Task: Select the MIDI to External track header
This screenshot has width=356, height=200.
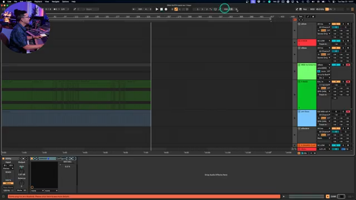Action: (306, 71)
